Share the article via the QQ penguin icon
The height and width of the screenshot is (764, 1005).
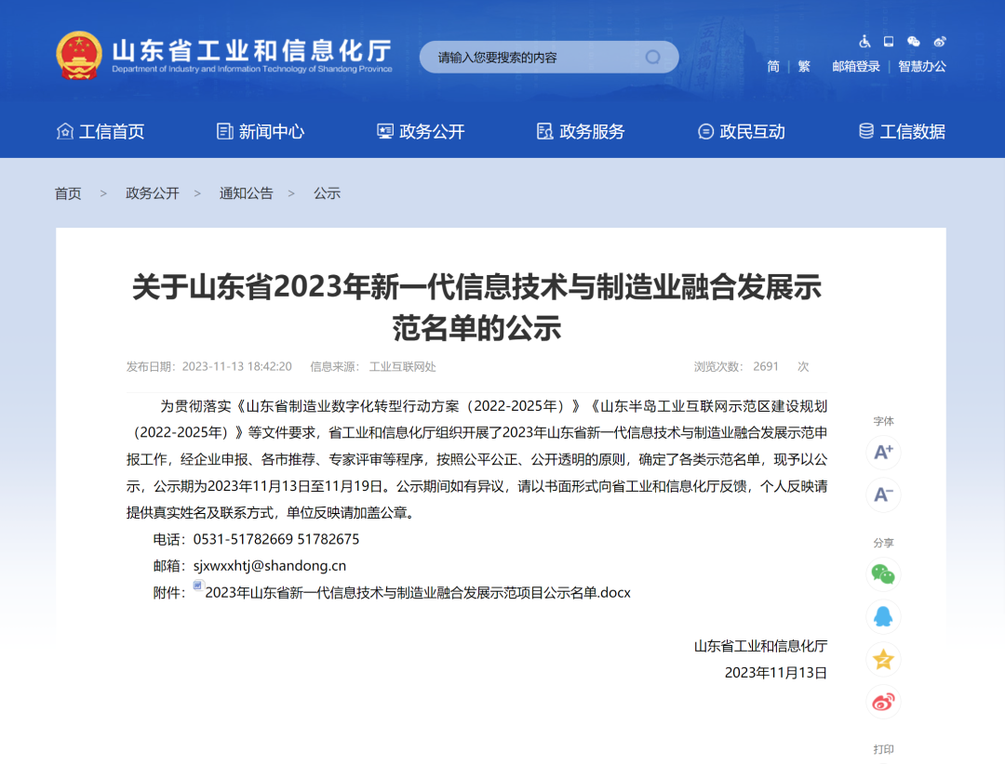[x=882, y=617]
